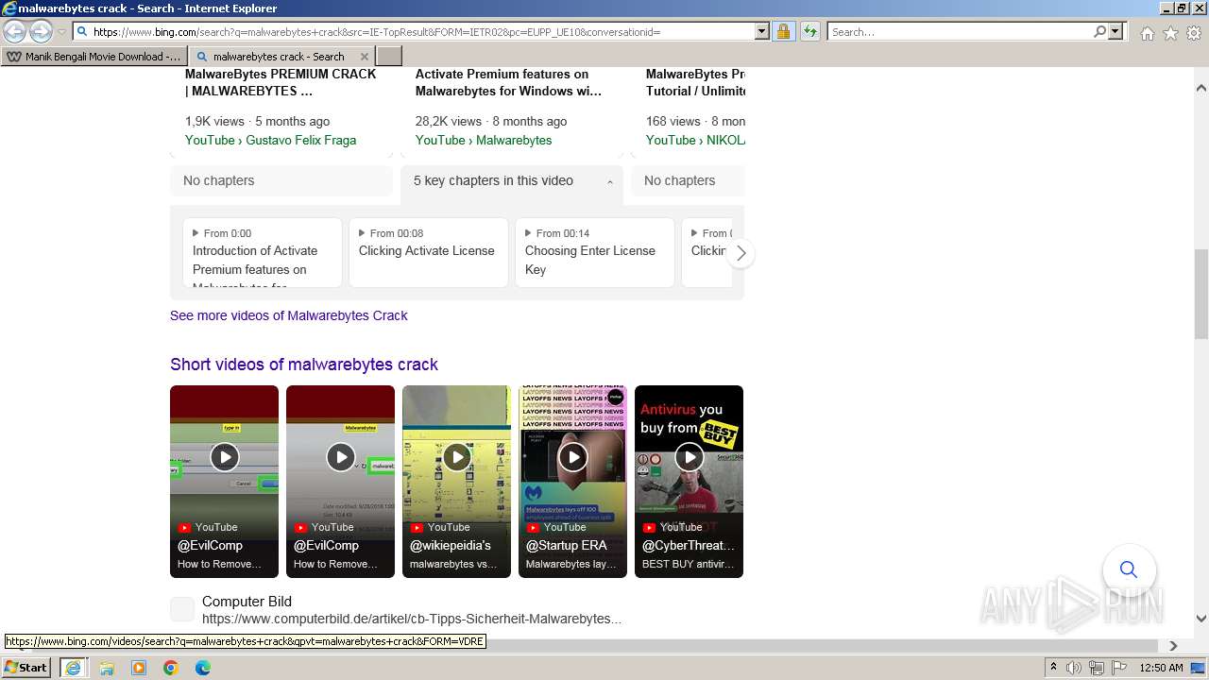Click the Computer Bild site favicon
Screen dimensions: 1209x680
(x=182, y=609)
